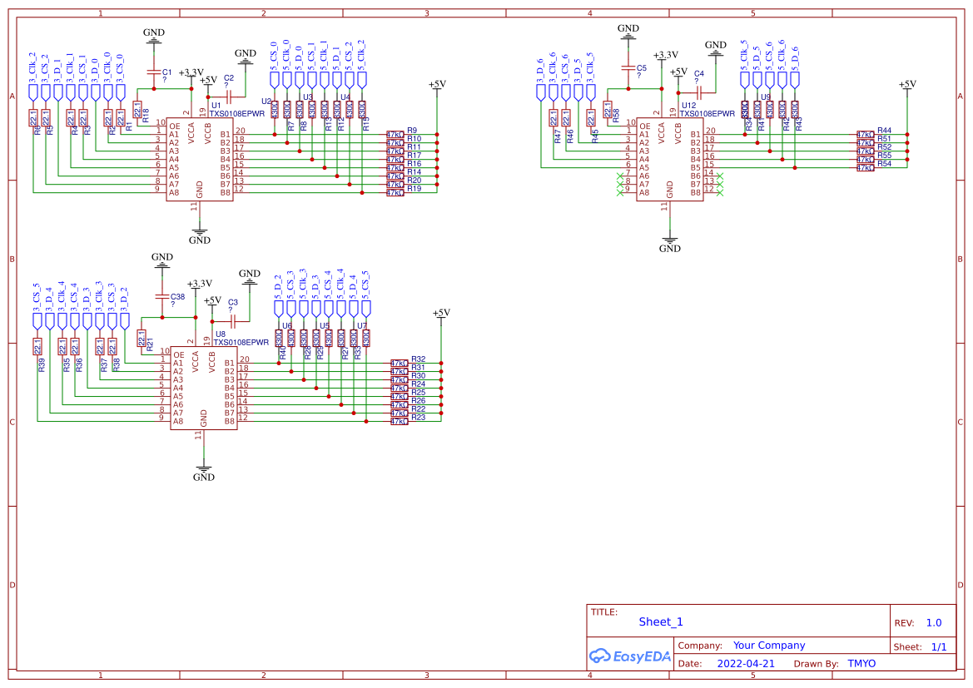
Task: Click the REV value 1.0
Action: (933, 622)
